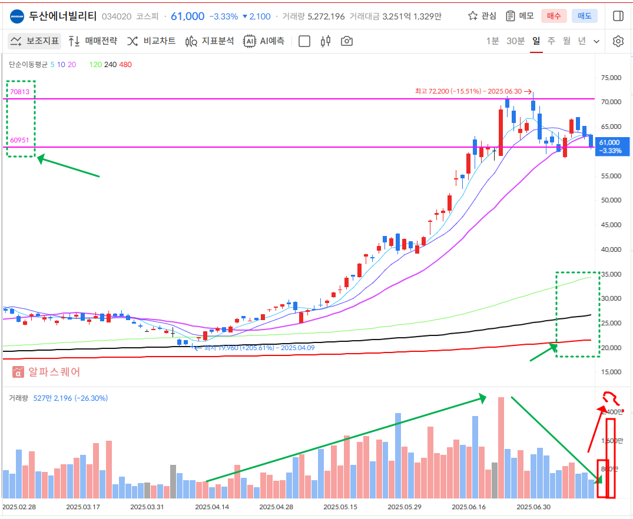
Task: Click the 120-day moving average label
Action: coord(95,65)
